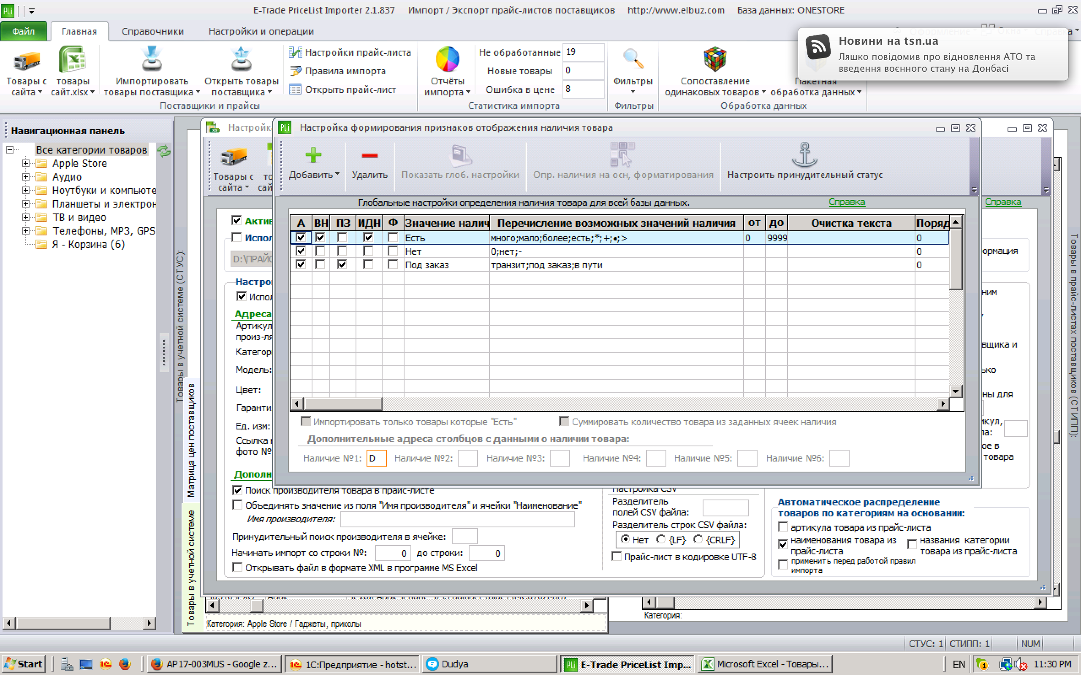
Task: Select the 'Я - Корзина (6)' tree item
Action: pos(88,245)
